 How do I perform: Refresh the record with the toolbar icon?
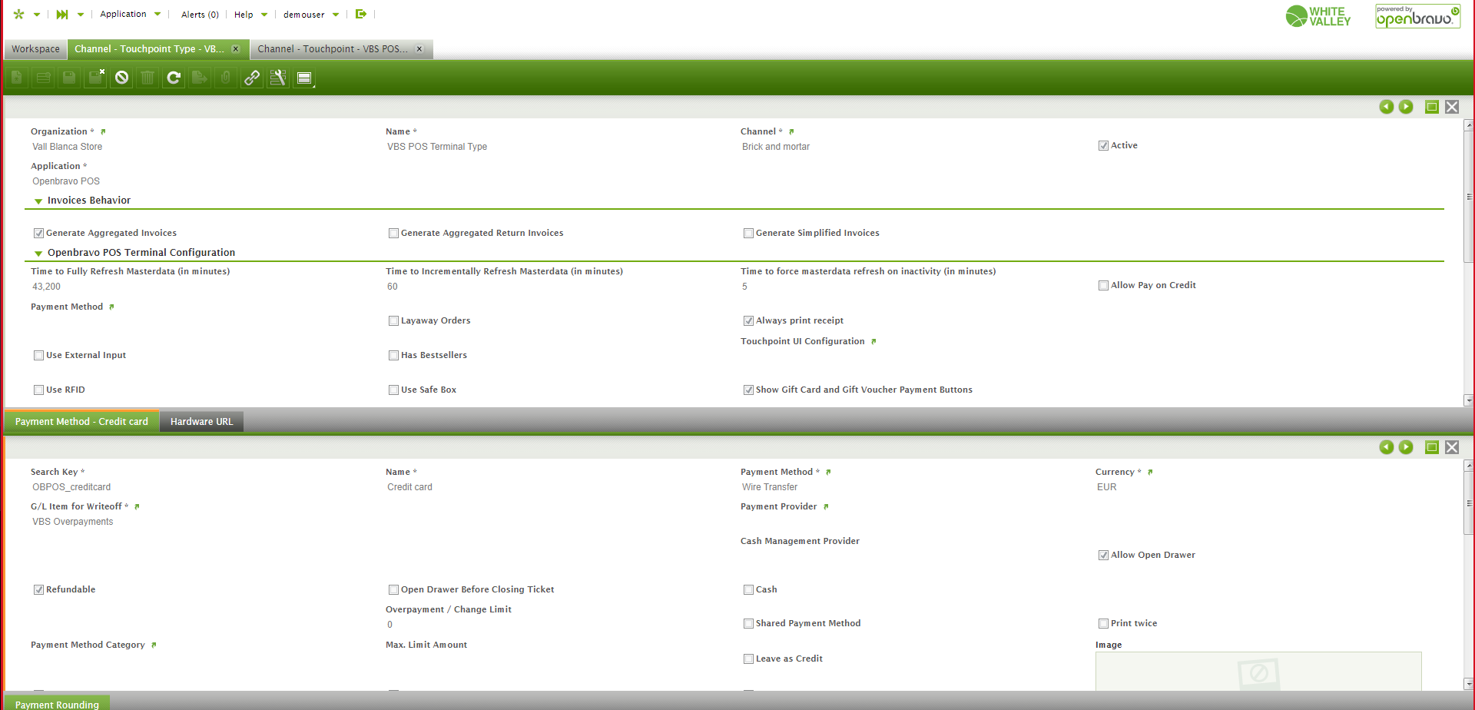174,78
